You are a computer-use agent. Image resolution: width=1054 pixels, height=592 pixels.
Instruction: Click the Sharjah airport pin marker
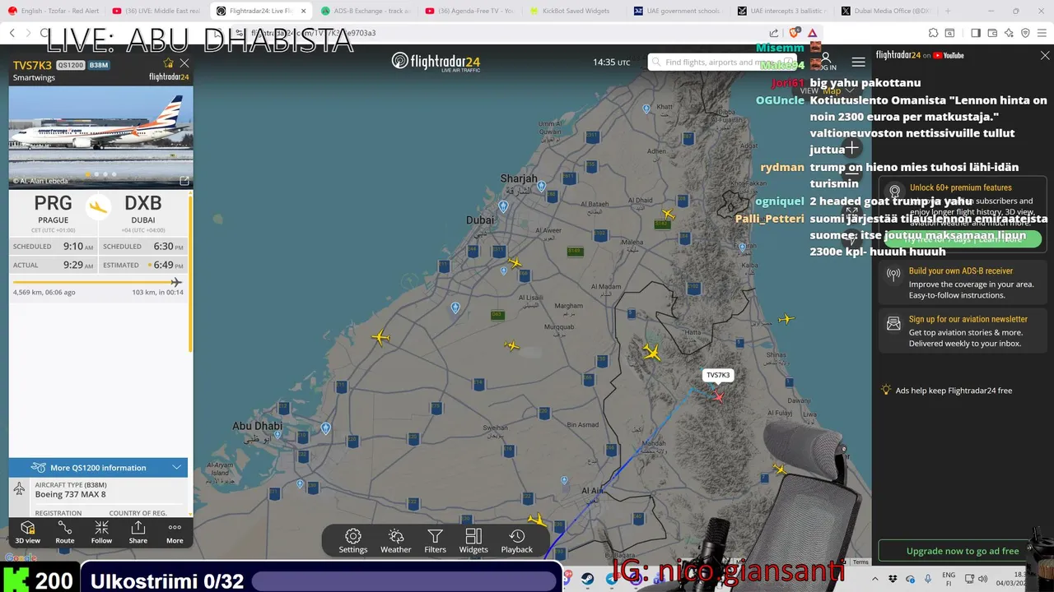click(x=541, y=187)
